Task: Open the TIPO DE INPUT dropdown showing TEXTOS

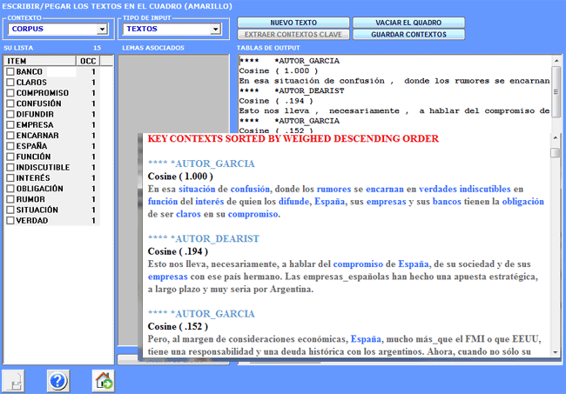Action: click(x=172, y=29)
